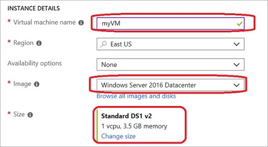268x147 pixels.
Task: Click the info icon next to Image
Action: pyautogui.click(x=37, y=84)
